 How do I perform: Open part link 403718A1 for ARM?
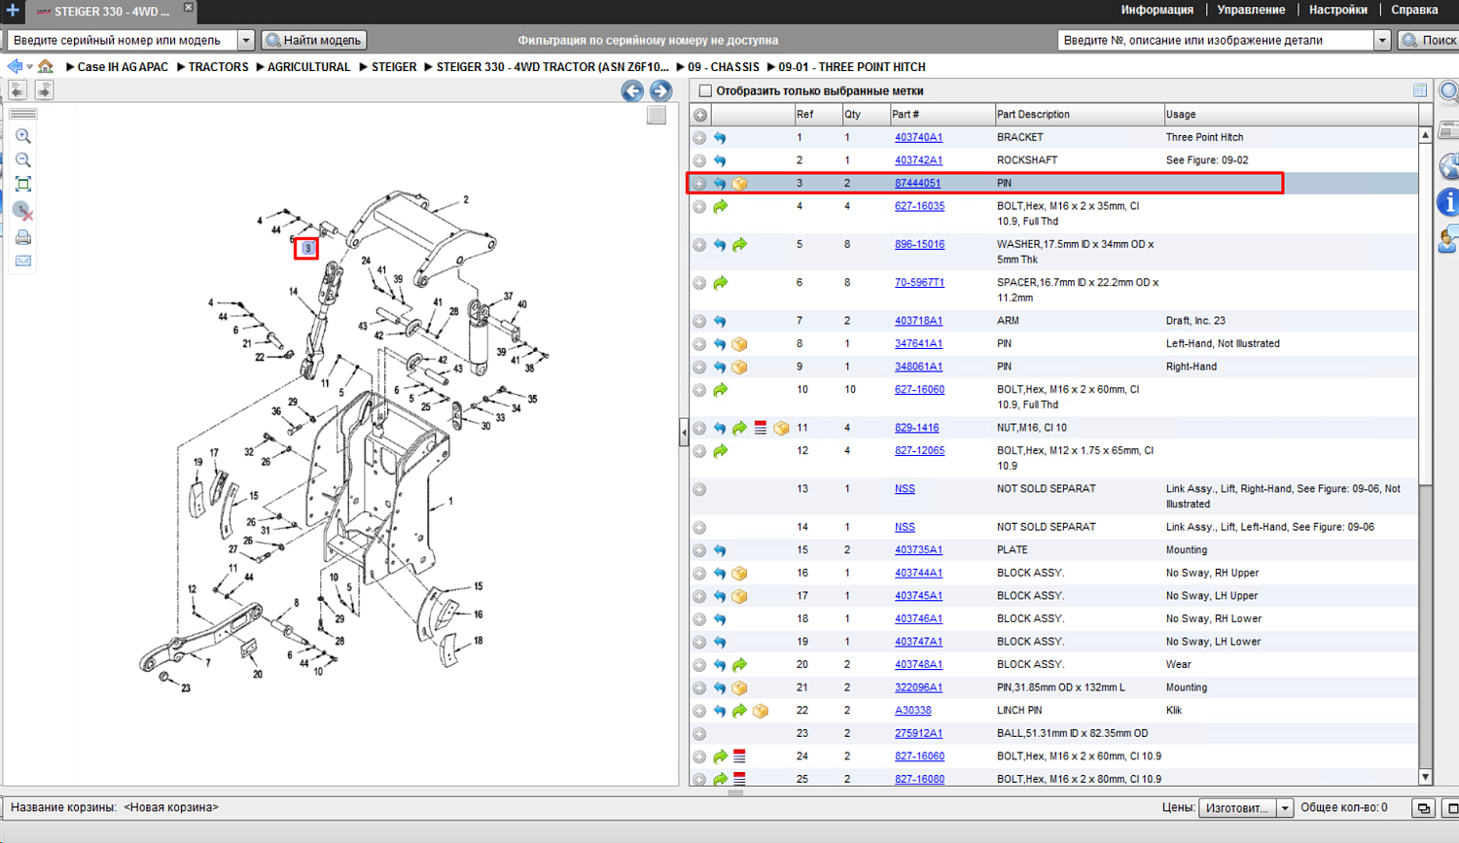click(918, 321)
